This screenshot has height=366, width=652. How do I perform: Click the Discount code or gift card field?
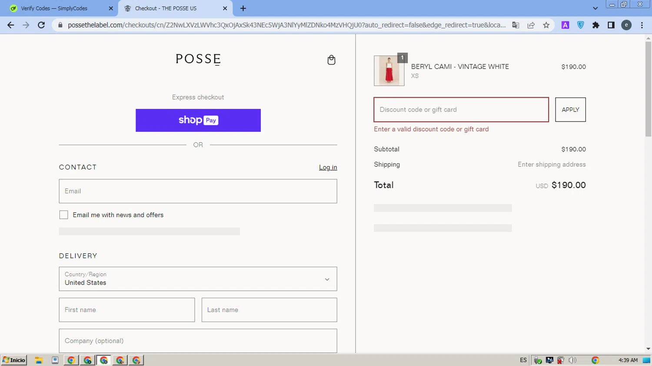[461, 109]
